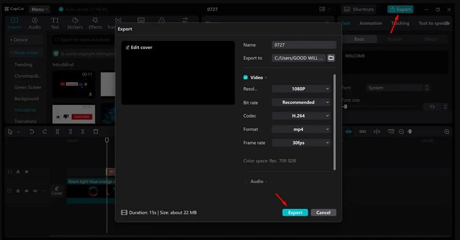Hide the text track with eye icon
460x240 pixels.
[x=26, y=172]
